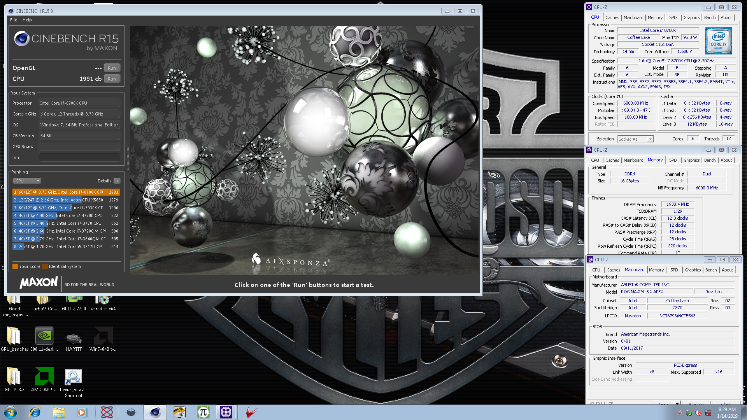Expand the CPU ranking type dropdown
The width and height of the screenshot is (747, 420).
click(27, 181)
